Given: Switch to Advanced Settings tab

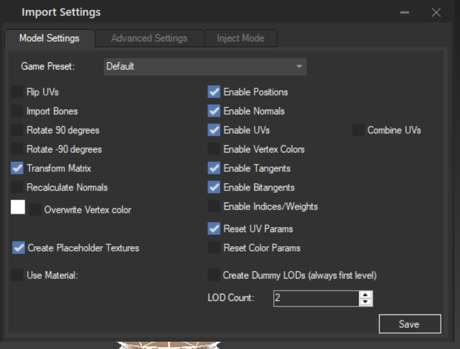Looking at the screenshot, I should [x=150, y=38].
